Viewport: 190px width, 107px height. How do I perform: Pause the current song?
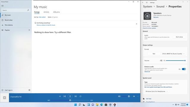(70, 96)
